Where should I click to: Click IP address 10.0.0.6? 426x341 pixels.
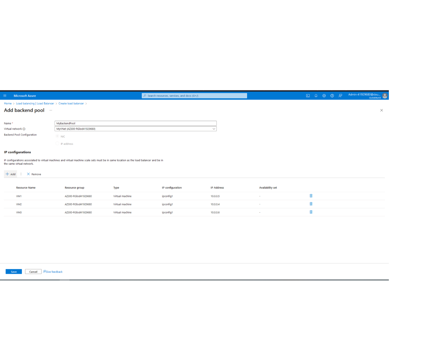coord(215,212)
